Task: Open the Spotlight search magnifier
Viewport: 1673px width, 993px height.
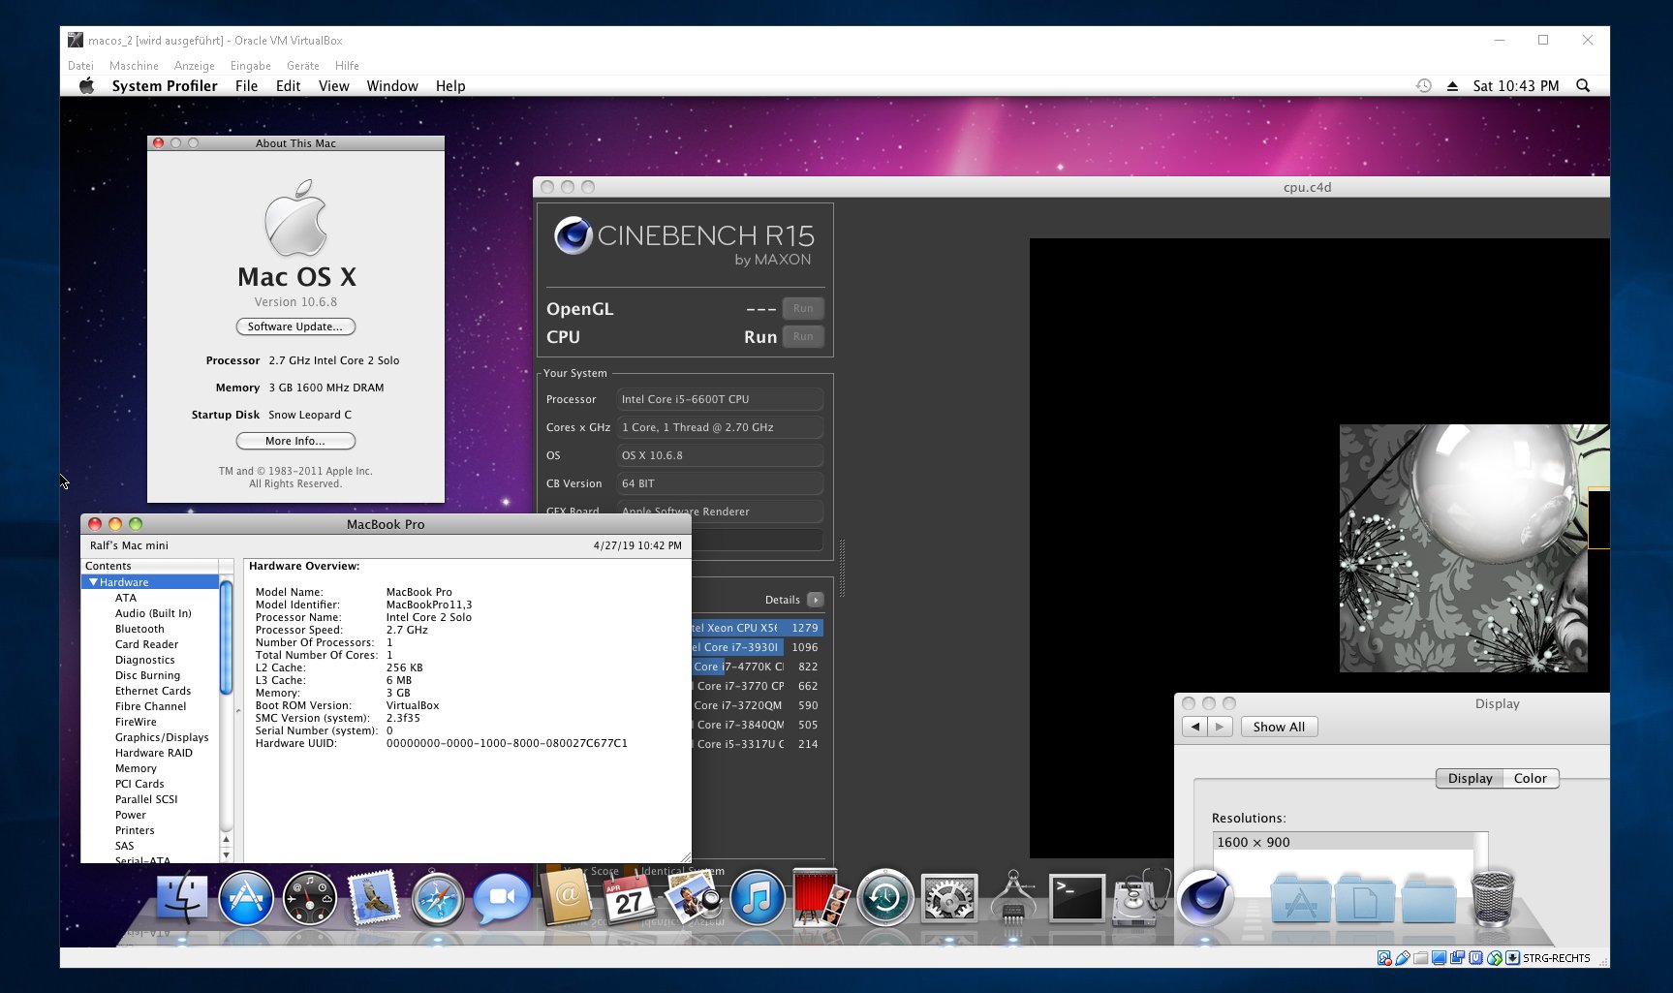Action: 1583,85
